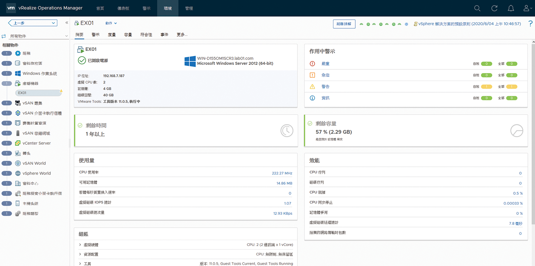The image size is (535, 266).
Task: Click the red critical 嚴重 alert icon
Action: [x=312, y=64]
